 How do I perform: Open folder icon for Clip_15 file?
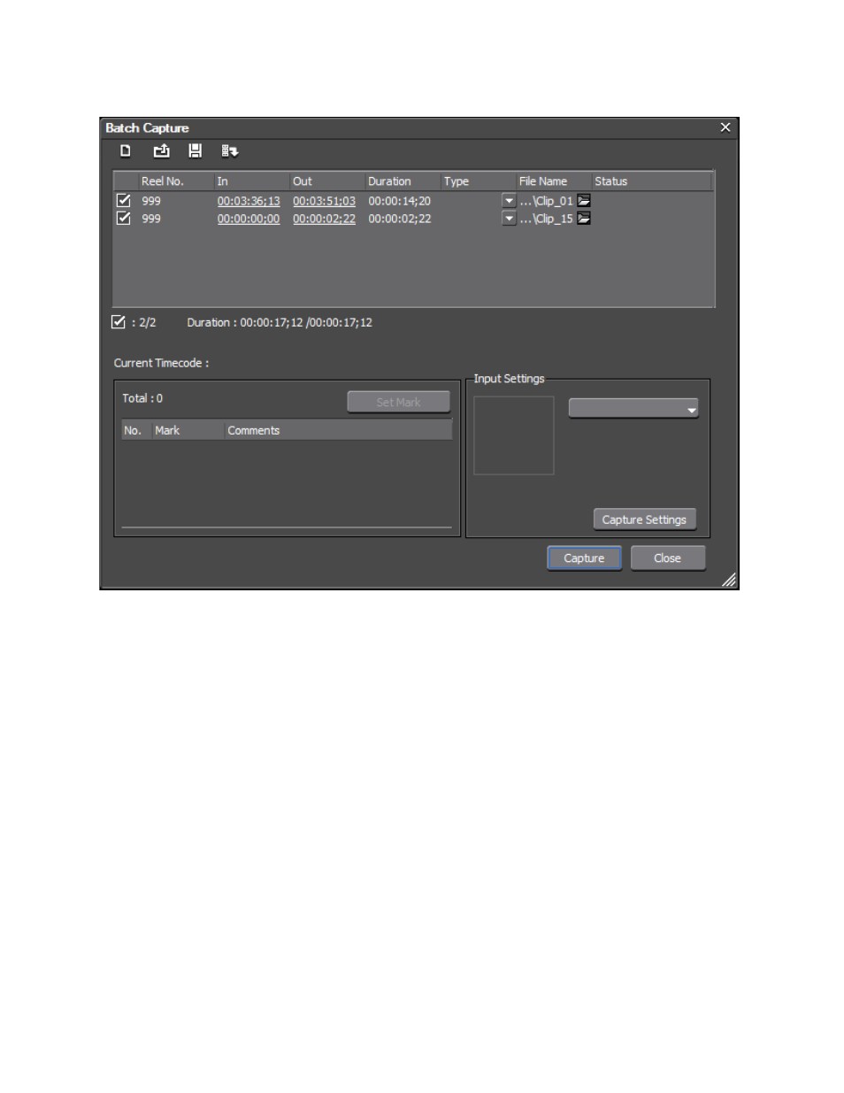[584, 219]
